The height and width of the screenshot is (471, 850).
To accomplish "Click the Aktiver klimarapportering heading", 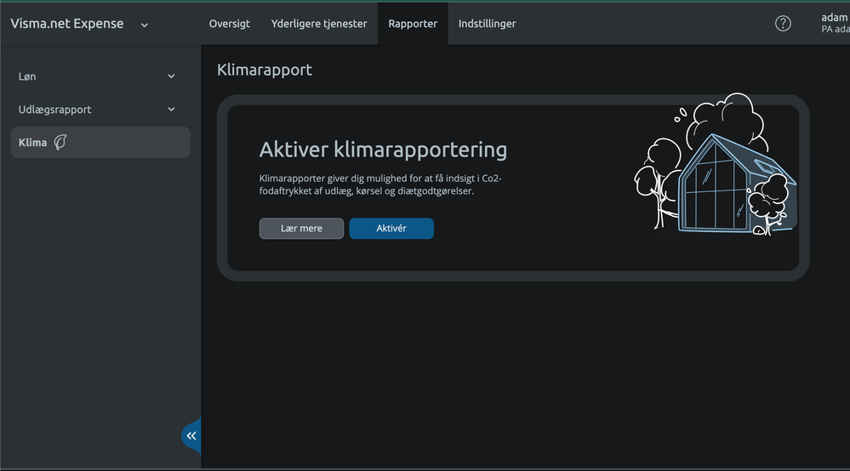I will (383, 150).
